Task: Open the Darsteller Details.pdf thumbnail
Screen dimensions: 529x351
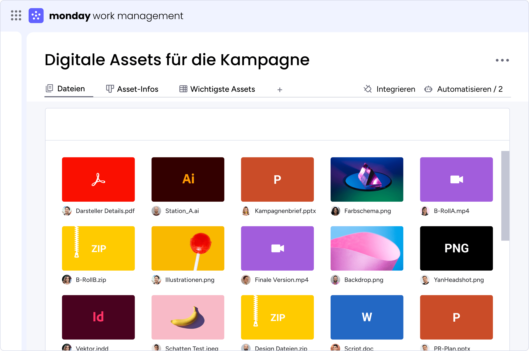Action: point(98,179)
